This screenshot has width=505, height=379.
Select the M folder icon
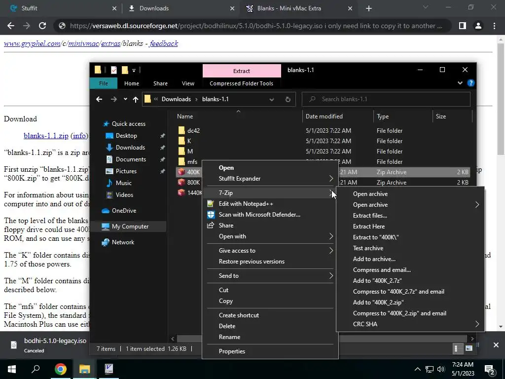(x=181, y=151)
